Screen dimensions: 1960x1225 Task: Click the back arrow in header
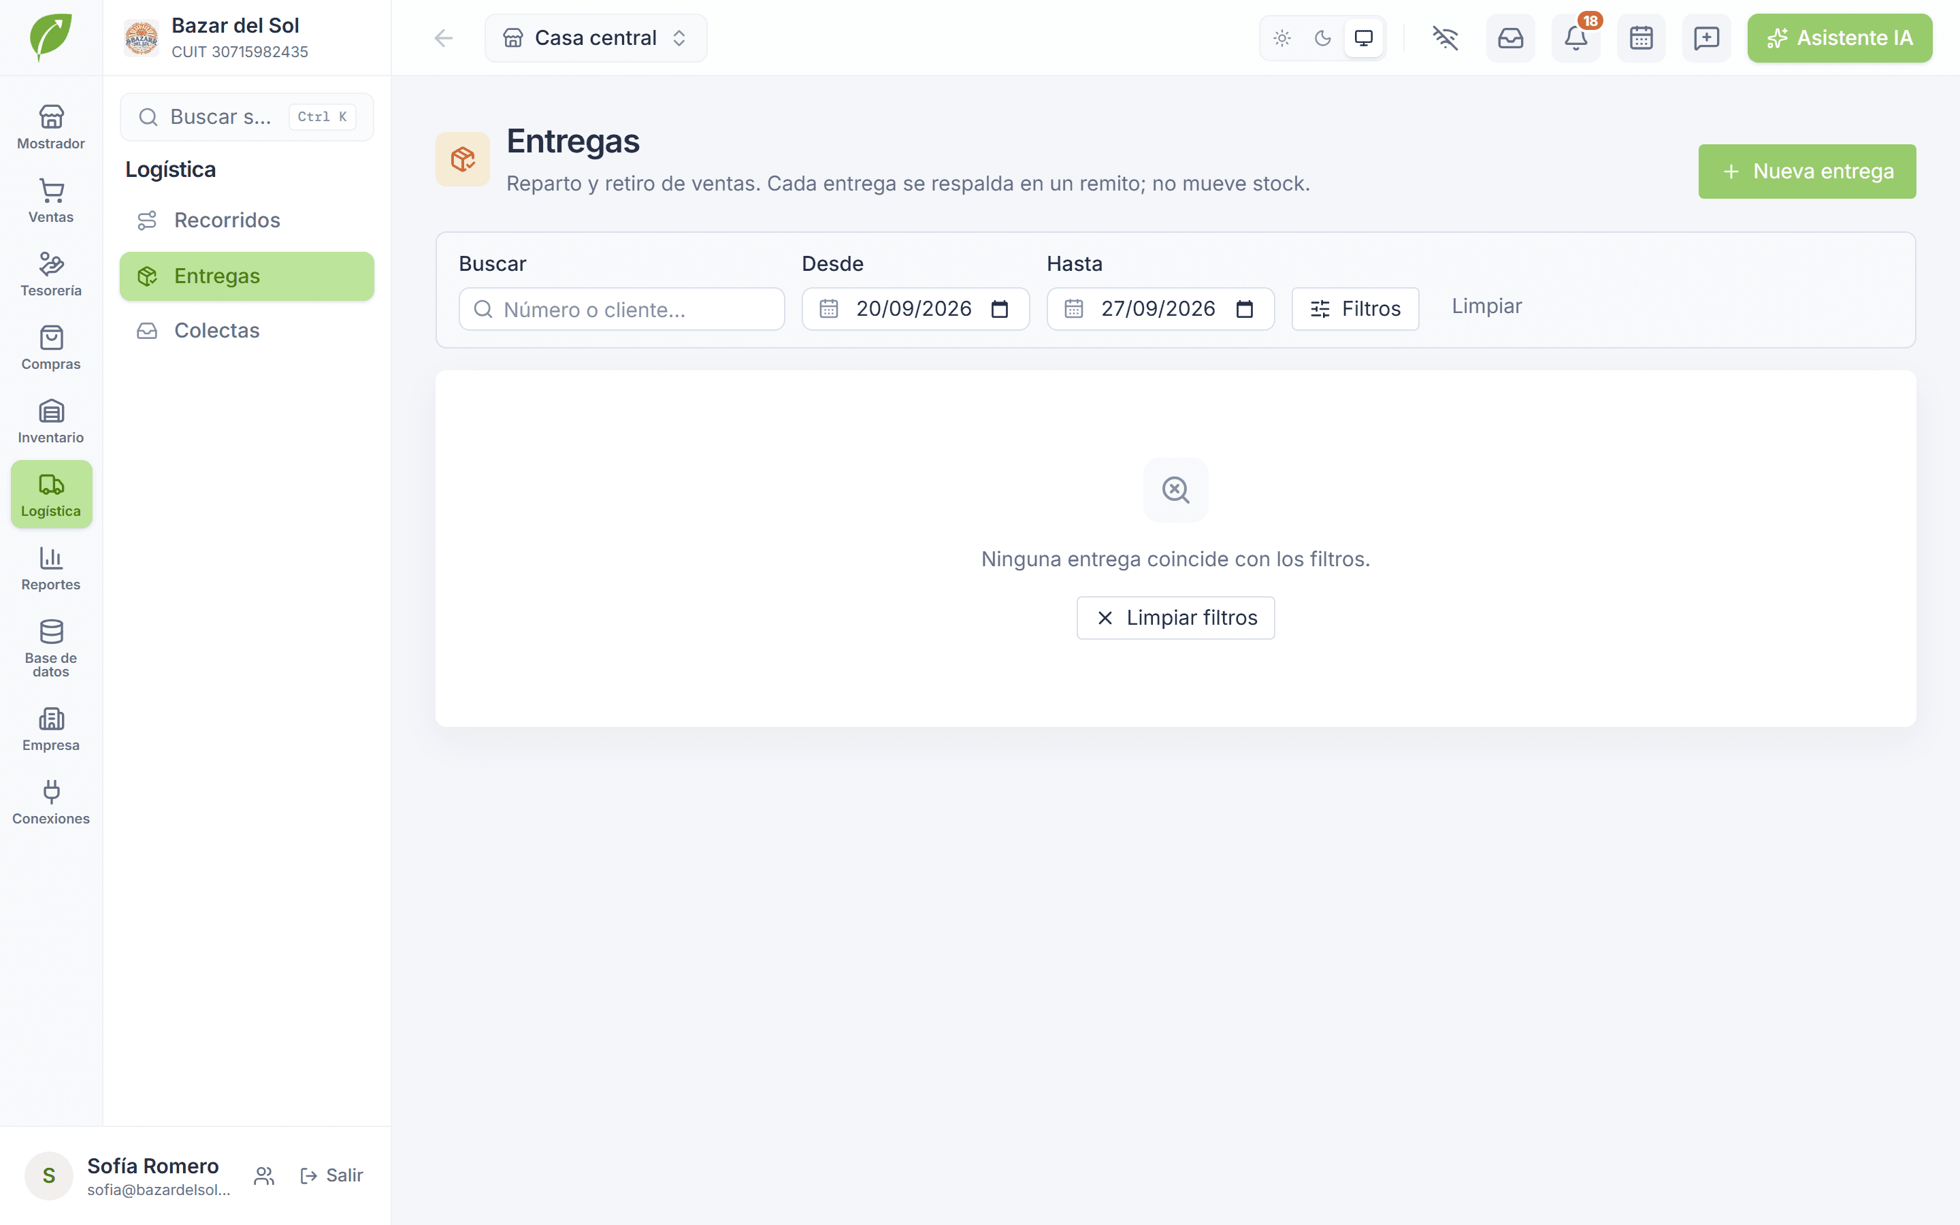pyautogui.click(x=443, y=38)
